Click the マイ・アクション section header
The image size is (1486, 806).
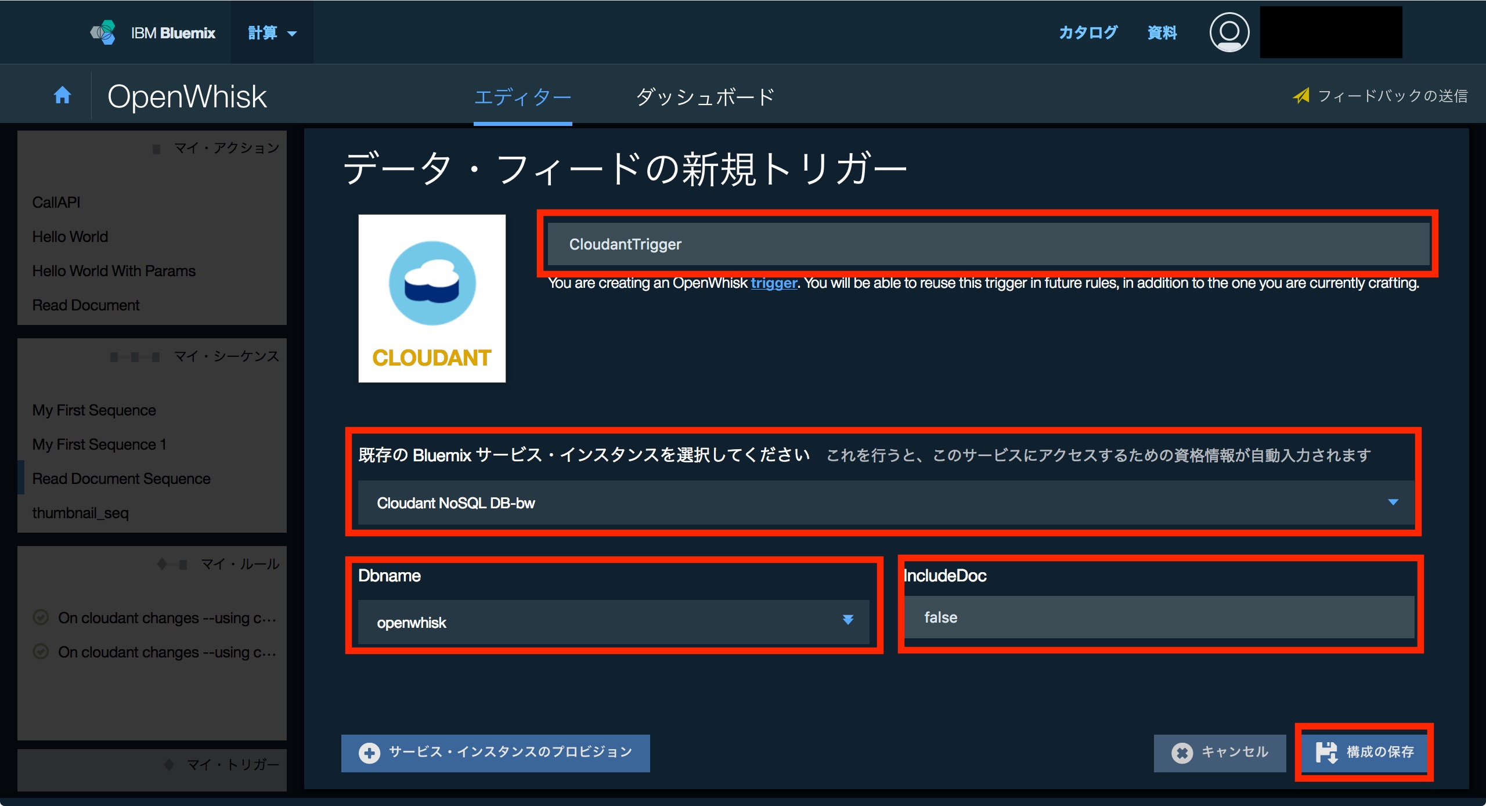tap(227, 148)
